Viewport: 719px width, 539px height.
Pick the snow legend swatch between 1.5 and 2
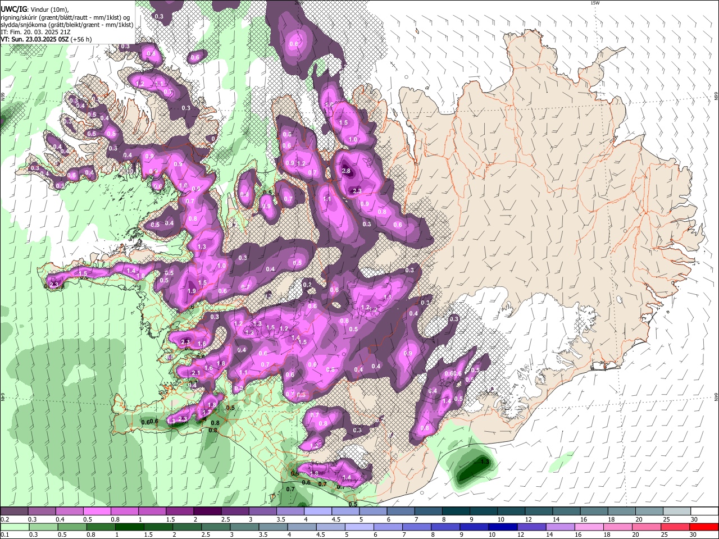(x=180, y=511)
